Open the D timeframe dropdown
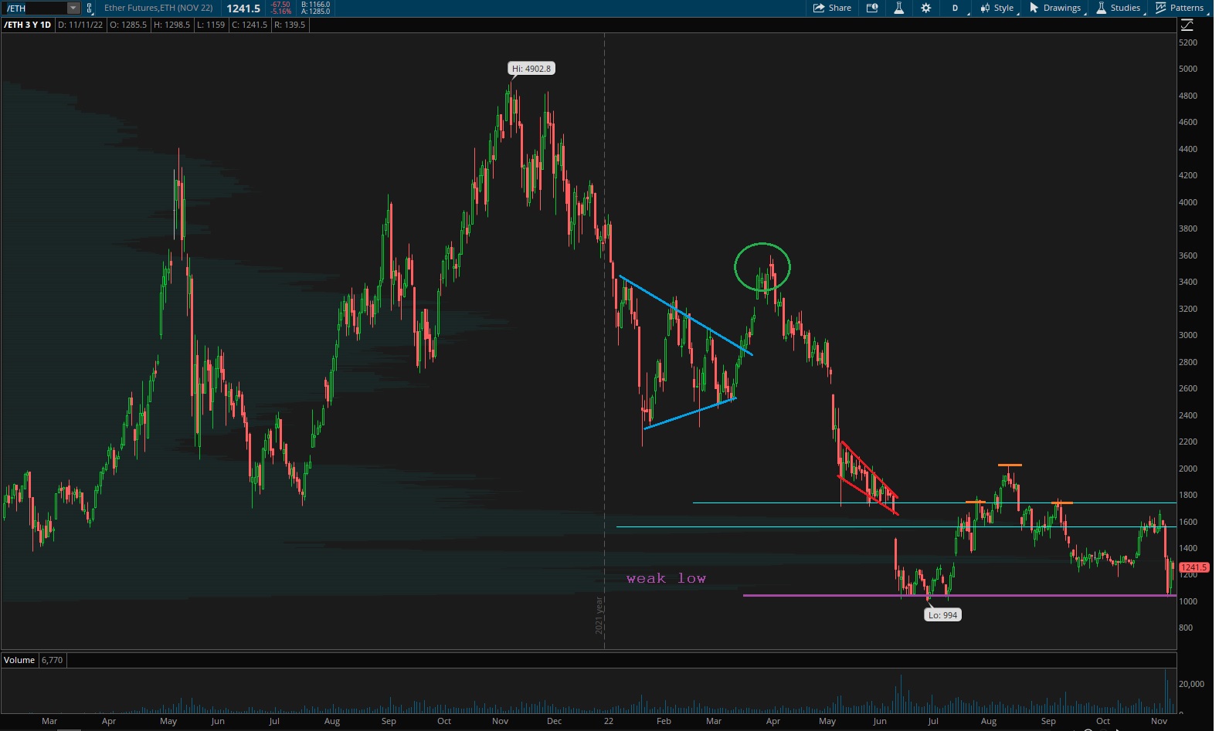This screenshot has width=1219, height=731. (956, 8)
